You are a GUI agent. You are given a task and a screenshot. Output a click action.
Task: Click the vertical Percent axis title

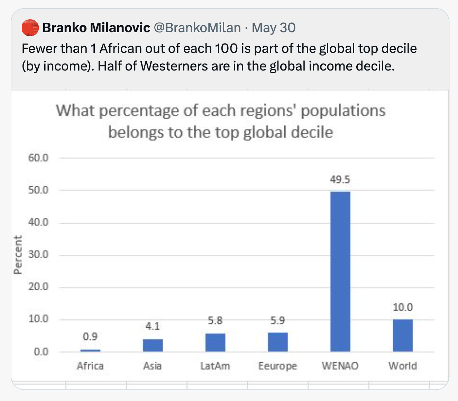pyautogui.click(x=18, y=255)
